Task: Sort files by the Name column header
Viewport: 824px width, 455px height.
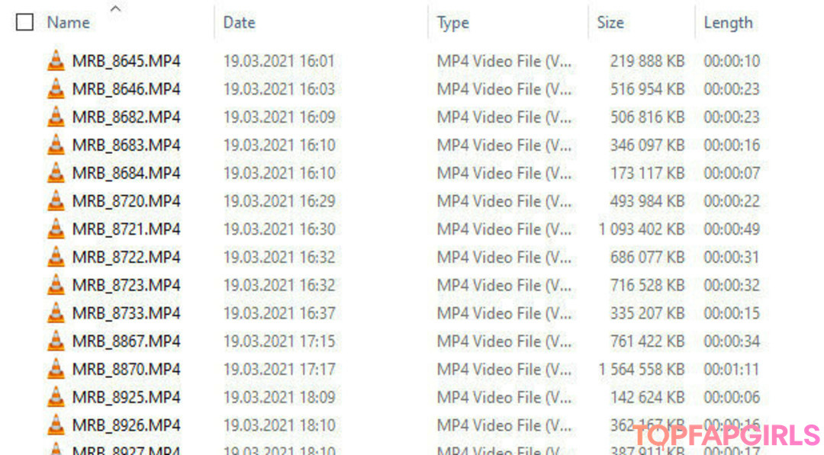Action: (69, 23)
